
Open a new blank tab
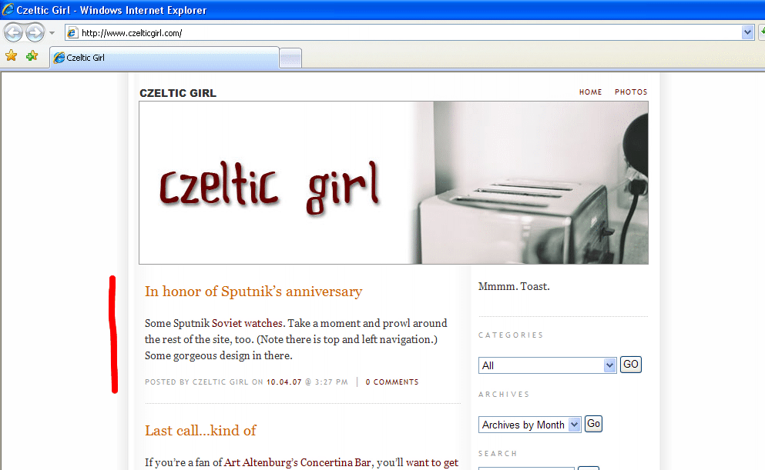click(290, 58)
